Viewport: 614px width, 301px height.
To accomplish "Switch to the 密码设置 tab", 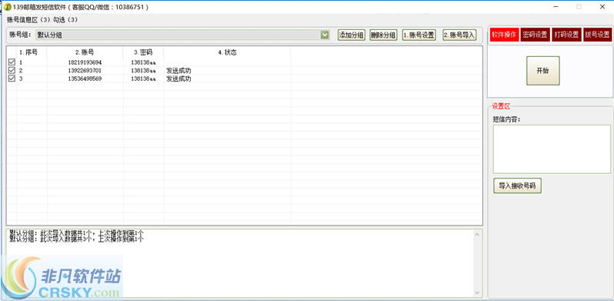I will 535,35.
